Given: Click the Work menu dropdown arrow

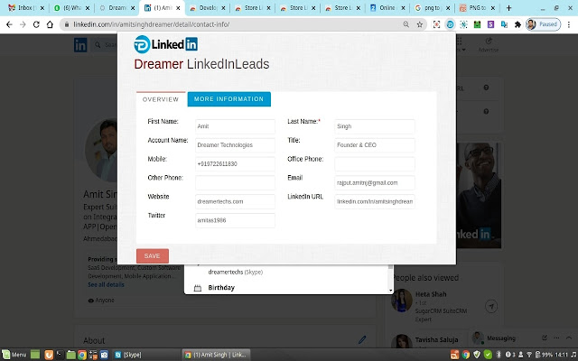Looking at the screenshot, I should 463,50.
